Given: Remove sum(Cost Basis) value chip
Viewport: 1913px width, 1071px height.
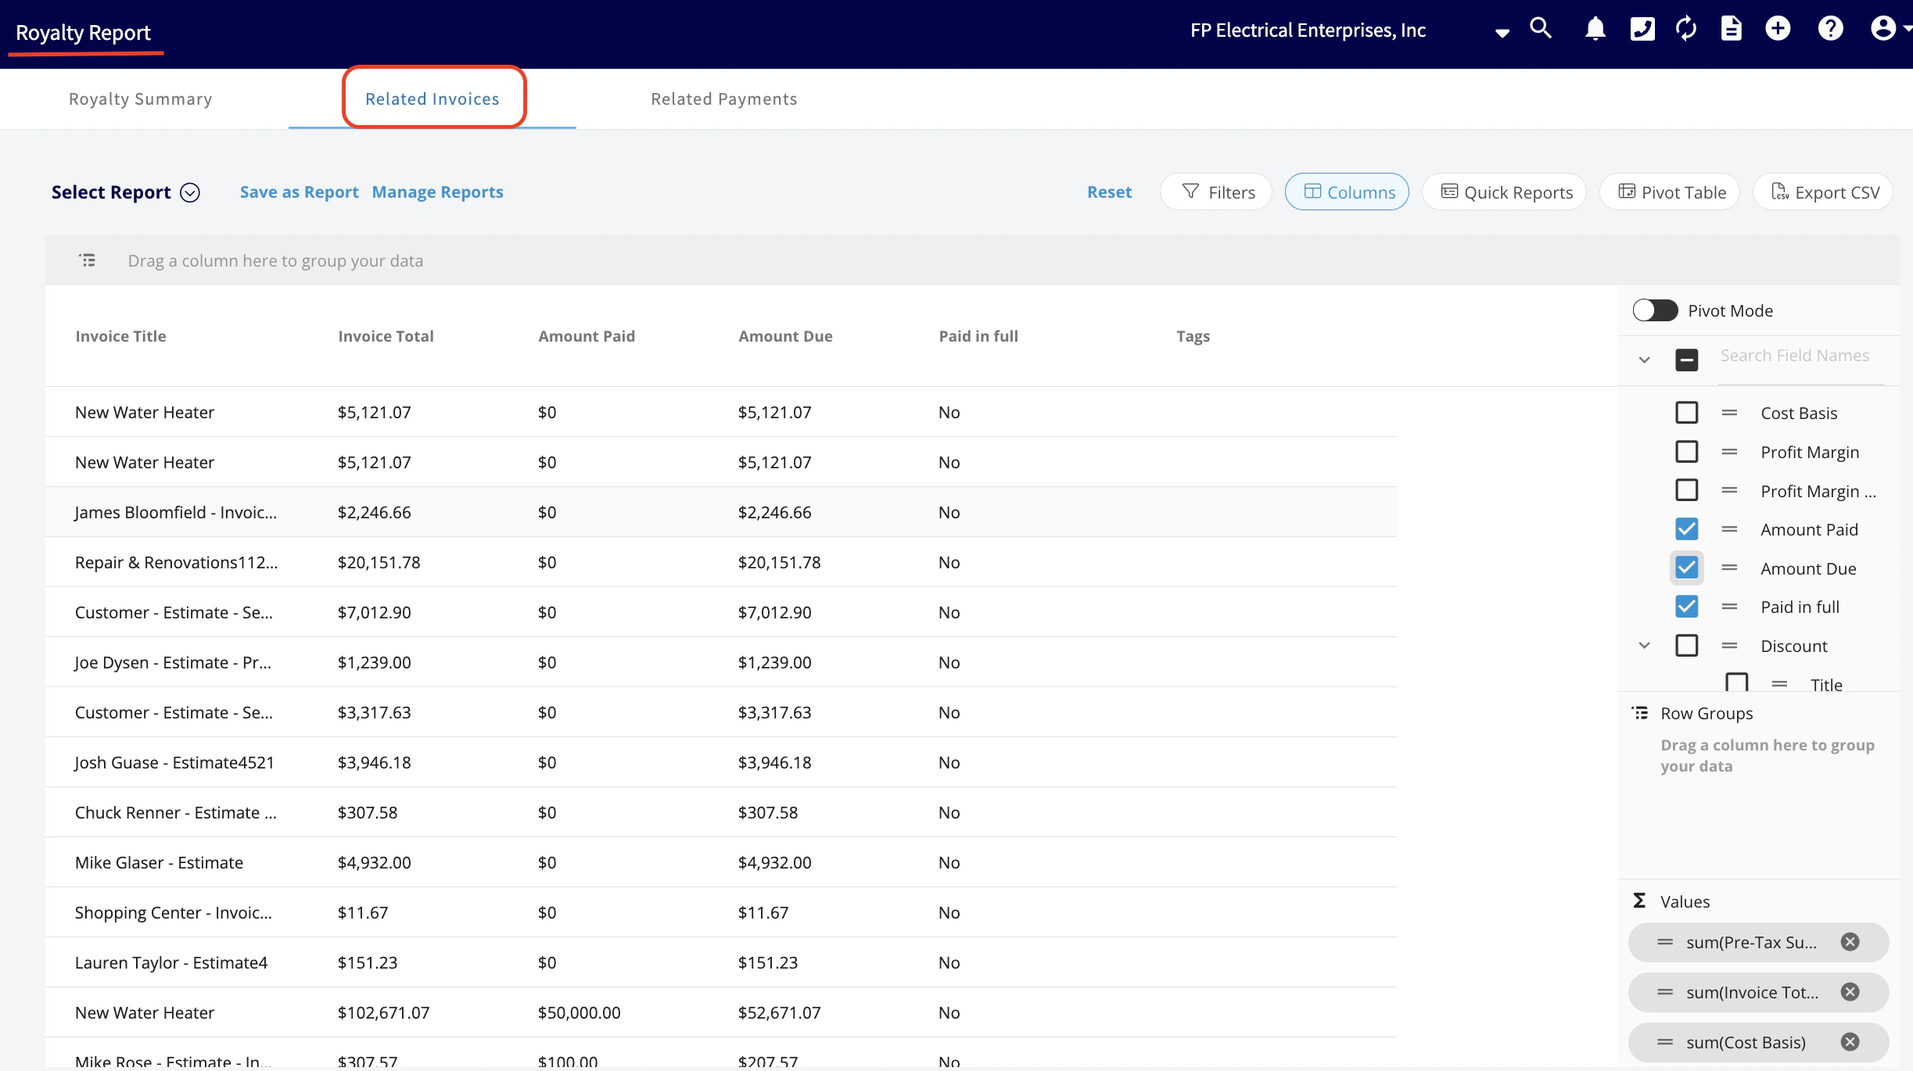Looking at the screenshot, I should (x=1850, y=1042).
